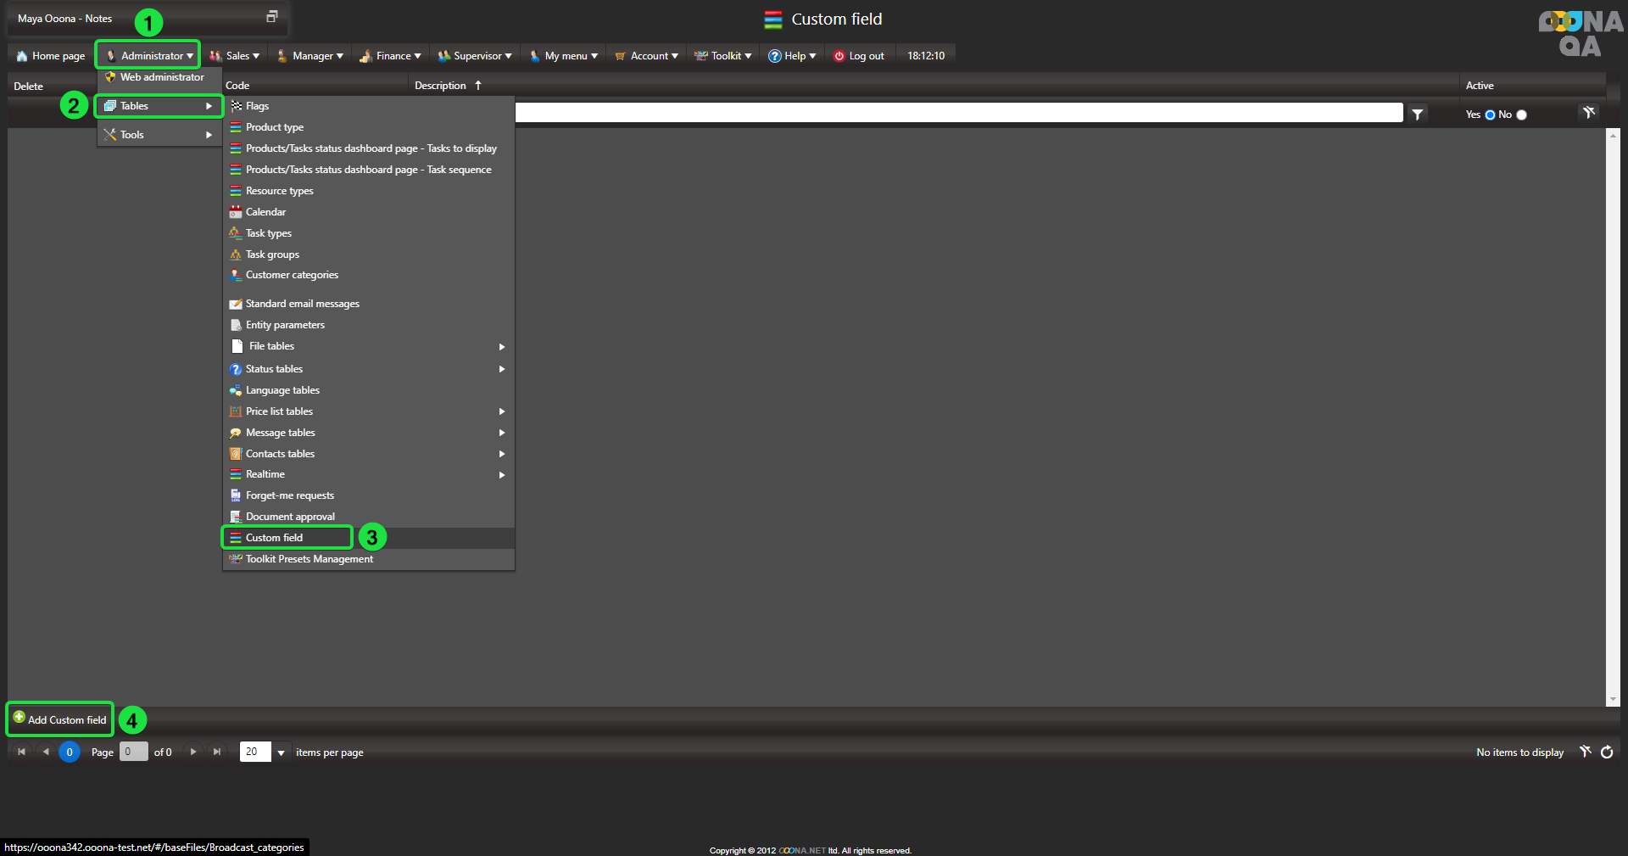Open the Finance menu
The height and width of the screenshot is (856, 1628).
pyautogui.click(x=391, y=56)
